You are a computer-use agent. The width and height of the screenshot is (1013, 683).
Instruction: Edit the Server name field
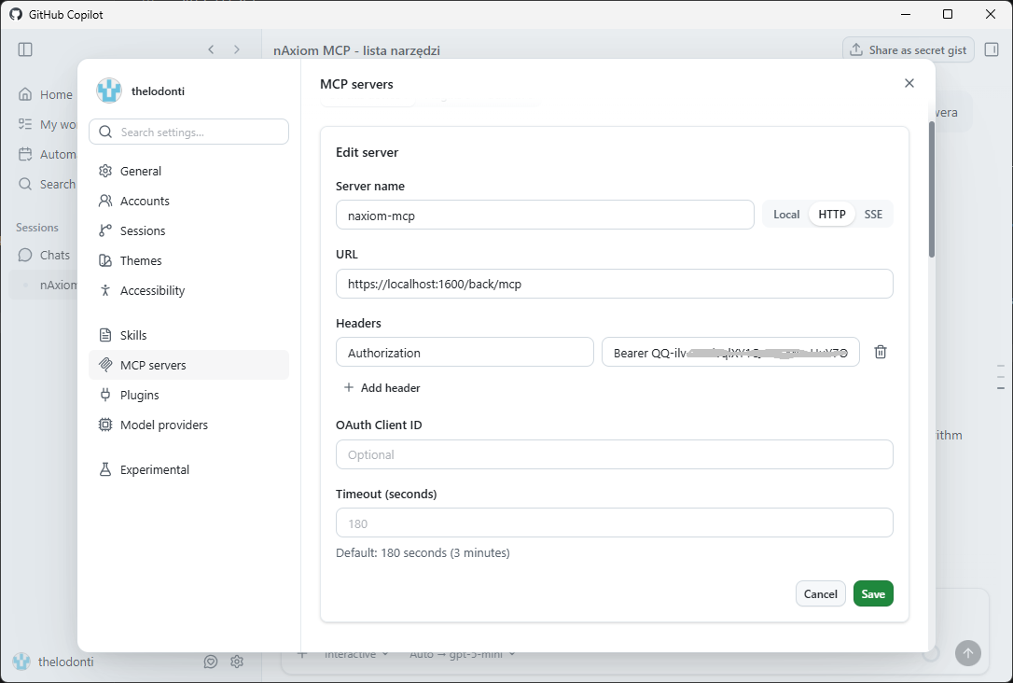[x=545, y=216]
